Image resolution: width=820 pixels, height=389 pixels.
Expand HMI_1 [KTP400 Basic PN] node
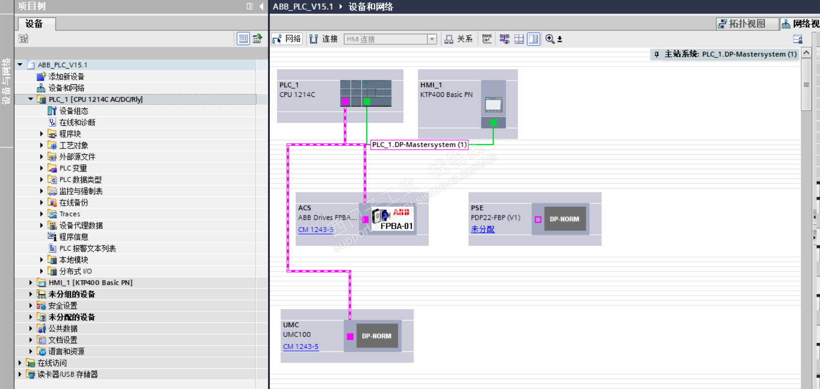point(31,282)
